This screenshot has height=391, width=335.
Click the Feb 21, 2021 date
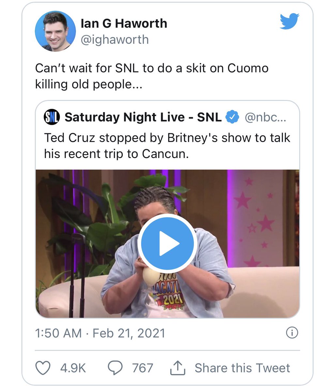click(x=129, y=333)
